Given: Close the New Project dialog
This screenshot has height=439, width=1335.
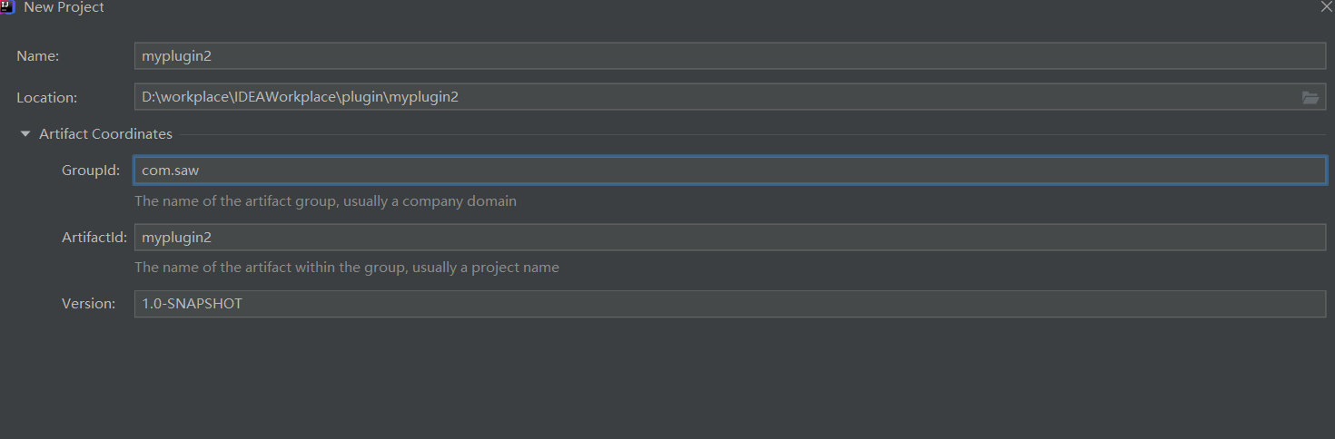Looking at the screenshot, I should click(x=1326, y=6).
